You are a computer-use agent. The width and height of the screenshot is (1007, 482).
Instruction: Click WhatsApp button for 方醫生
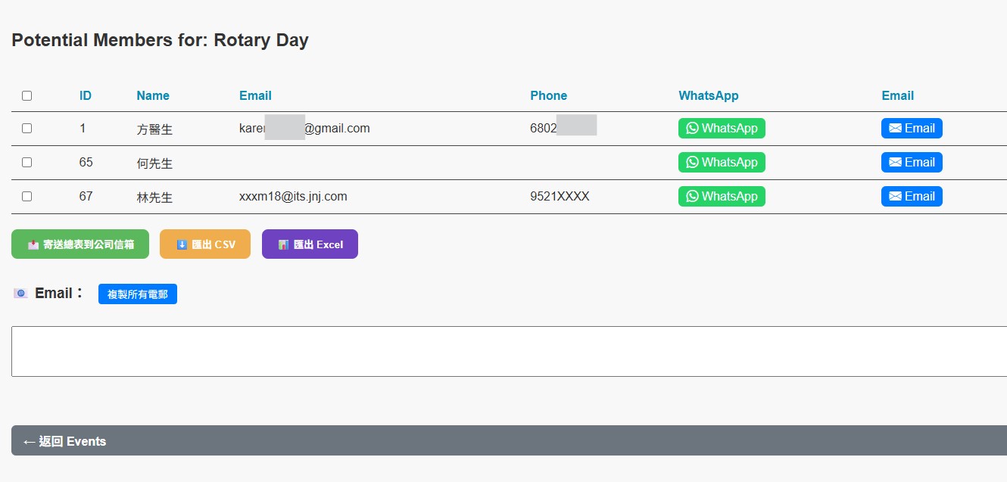point(722,129)
